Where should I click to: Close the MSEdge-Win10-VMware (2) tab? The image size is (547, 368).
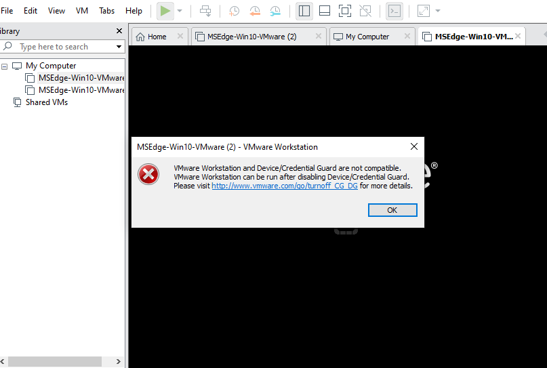pyautogui.click(x=319, y=36)
